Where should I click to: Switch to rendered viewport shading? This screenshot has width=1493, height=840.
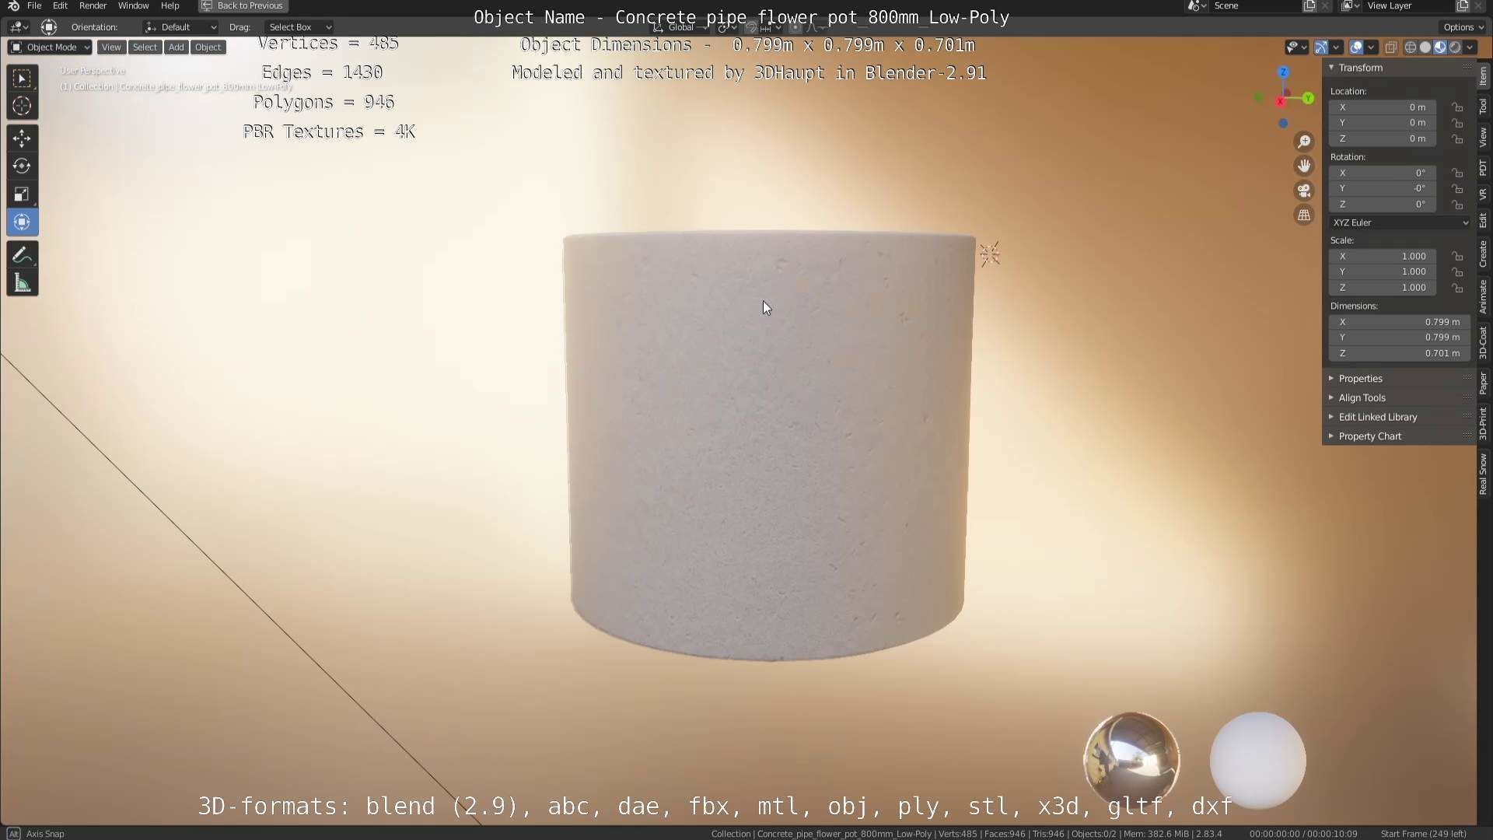click(1455, 47)
